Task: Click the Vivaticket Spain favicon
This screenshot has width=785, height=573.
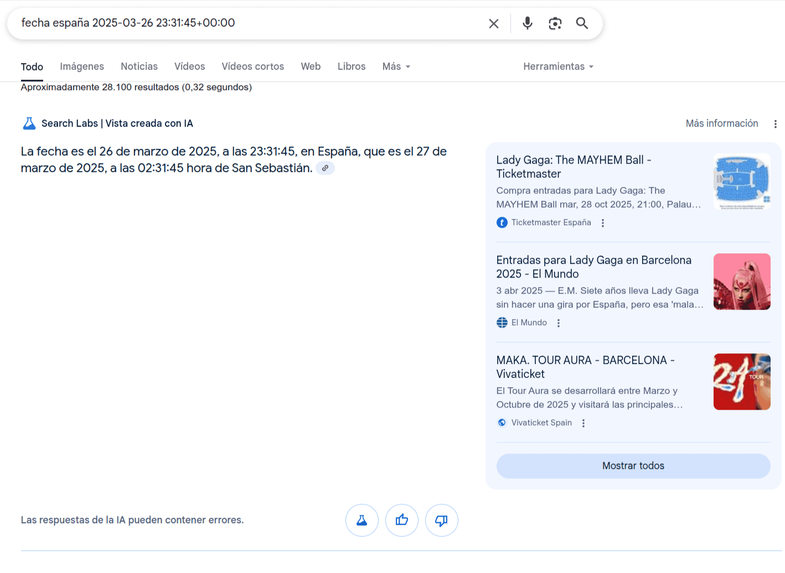Action: (x=502, y=423)
